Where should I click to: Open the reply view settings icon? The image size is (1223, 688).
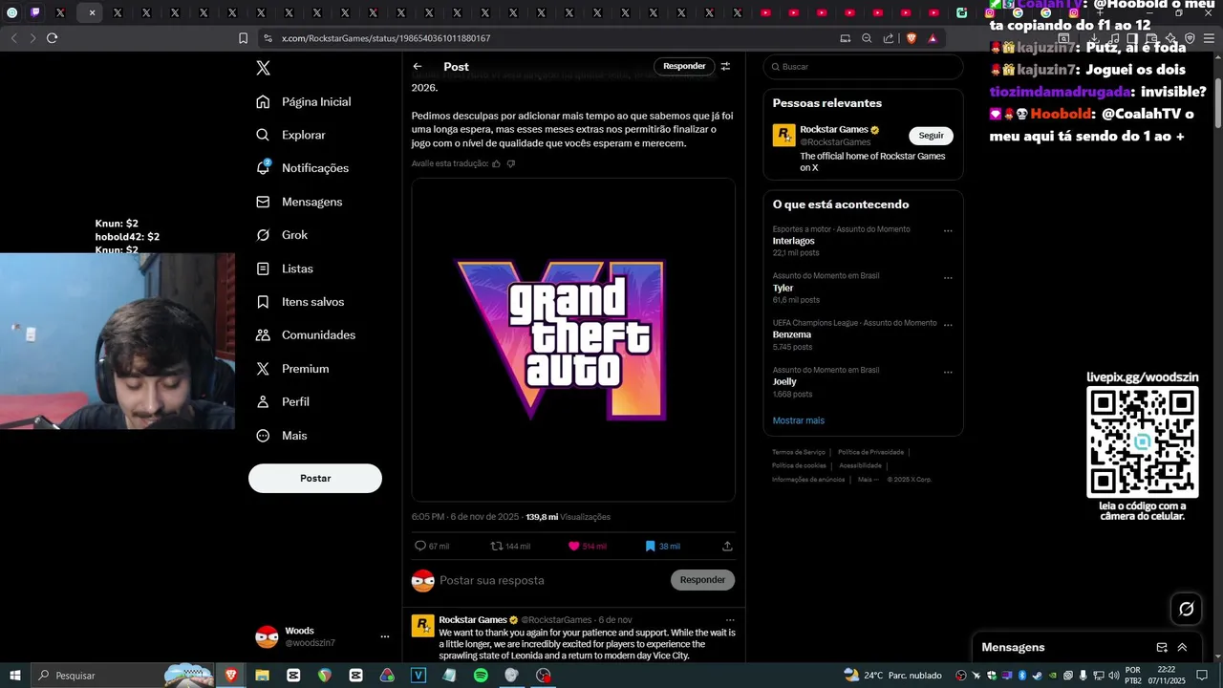(725, 66)
